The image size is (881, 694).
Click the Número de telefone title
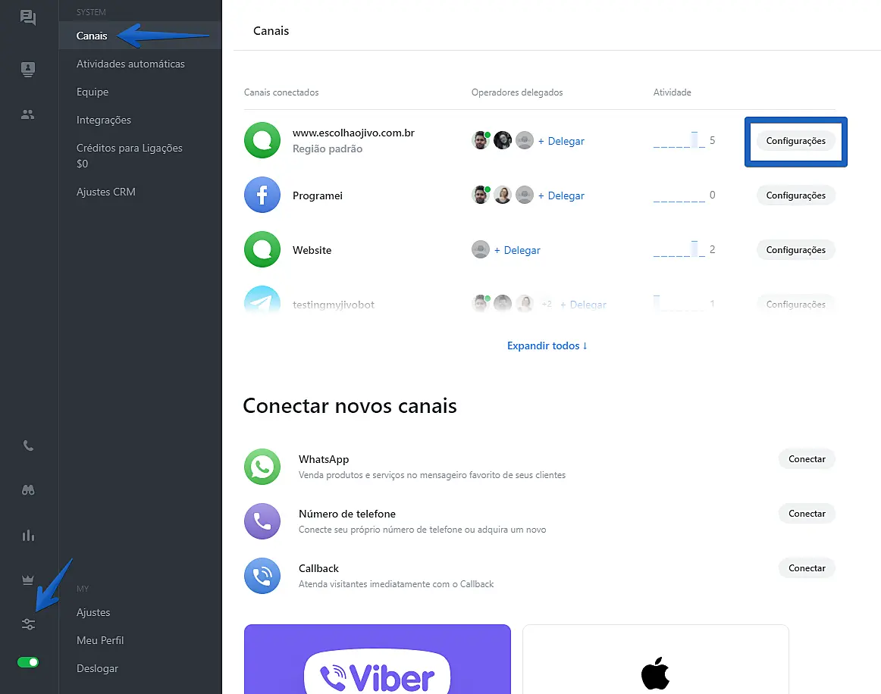[x=347, y=514]
